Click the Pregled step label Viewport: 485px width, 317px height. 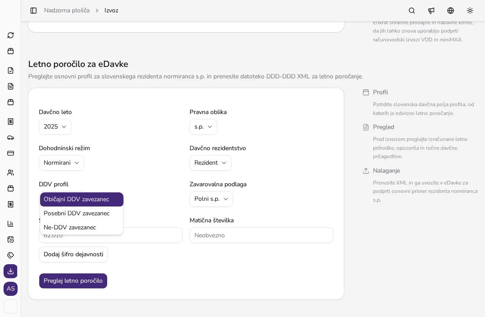pos(384,127)
